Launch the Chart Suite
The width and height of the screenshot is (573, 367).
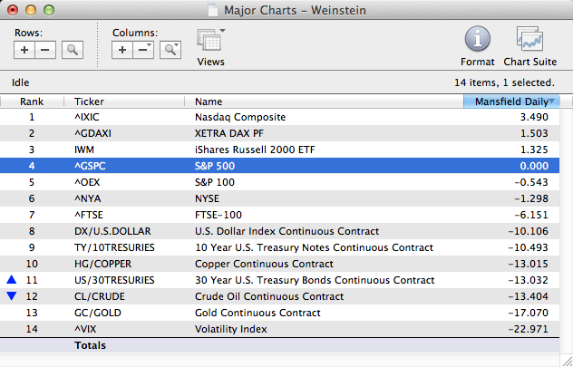(x=529, y=45)
